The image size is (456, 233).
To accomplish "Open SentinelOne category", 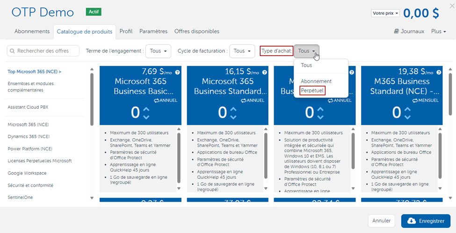I will [x=20, y=197].
